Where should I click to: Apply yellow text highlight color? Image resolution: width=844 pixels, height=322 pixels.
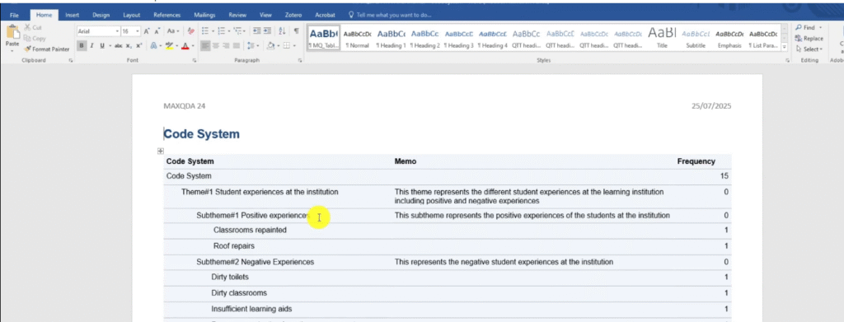169,45
